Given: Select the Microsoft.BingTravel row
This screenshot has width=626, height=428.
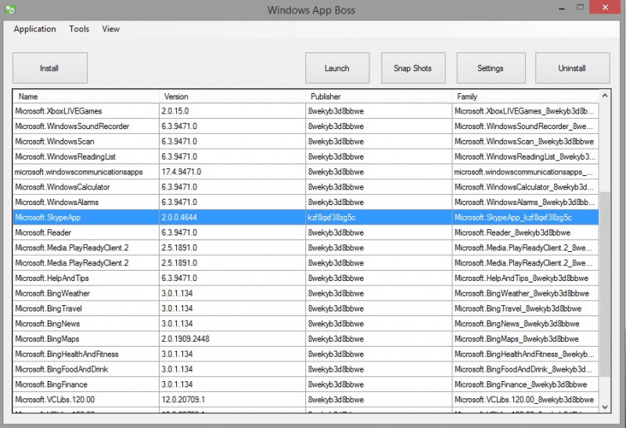Looking at the screenshot, I should click(306, 308).
